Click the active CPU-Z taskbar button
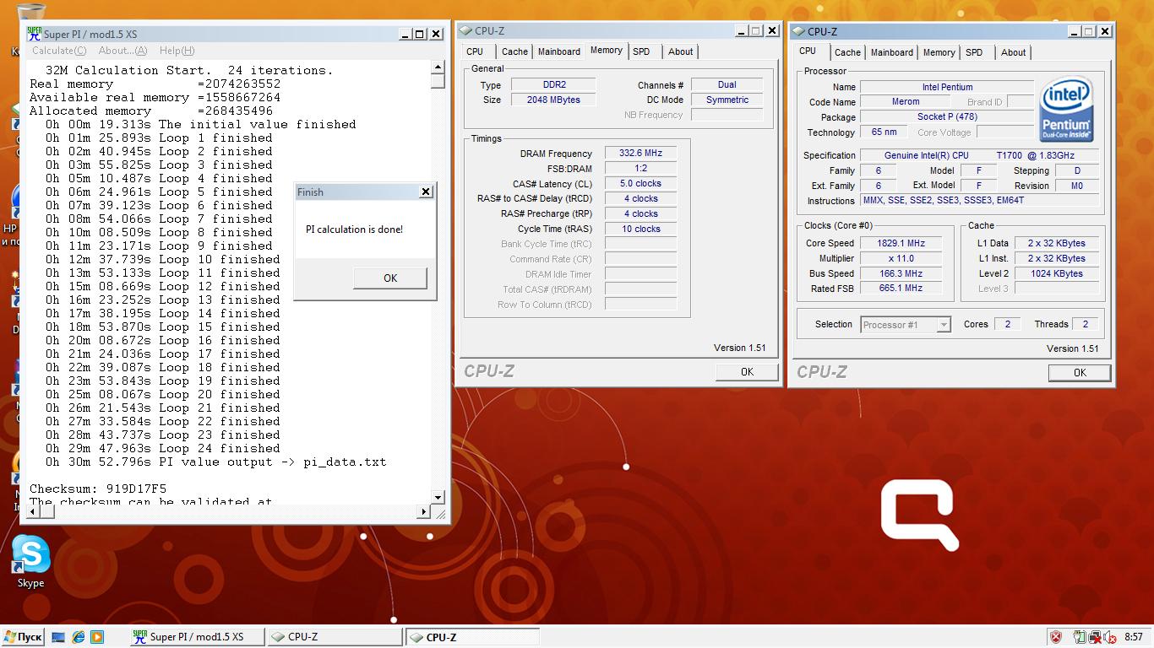Image resolution: width=1154 pixels, height=648 pixels. [x=472, y=637]
